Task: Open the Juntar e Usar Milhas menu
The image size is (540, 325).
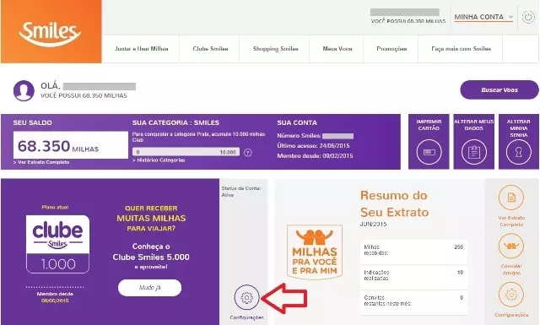Action: pos(141,49)
